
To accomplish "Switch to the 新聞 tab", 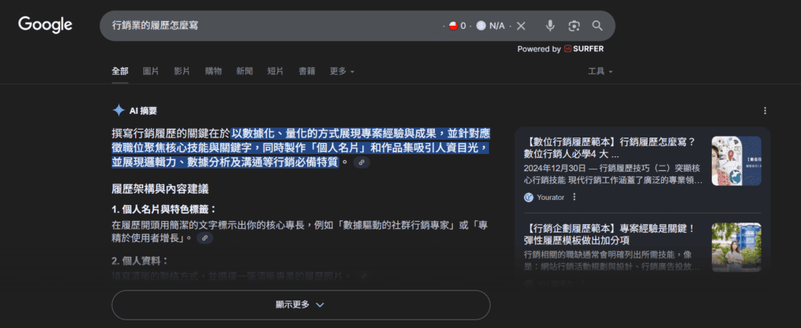I will point(244,71).
